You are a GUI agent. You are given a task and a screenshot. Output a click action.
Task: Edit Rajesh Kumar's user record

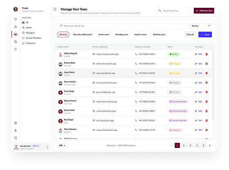click(x=199, y=102)
